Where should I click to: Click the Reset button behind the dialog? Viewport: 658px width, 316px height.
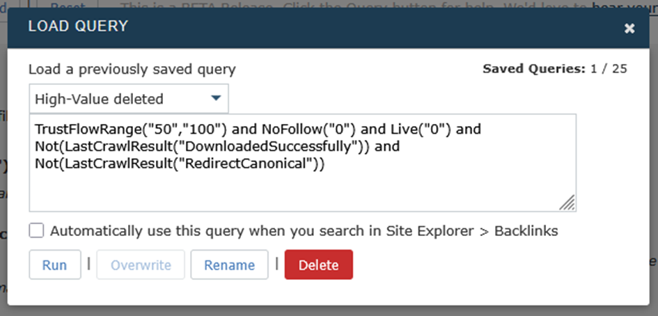point(74,3)
